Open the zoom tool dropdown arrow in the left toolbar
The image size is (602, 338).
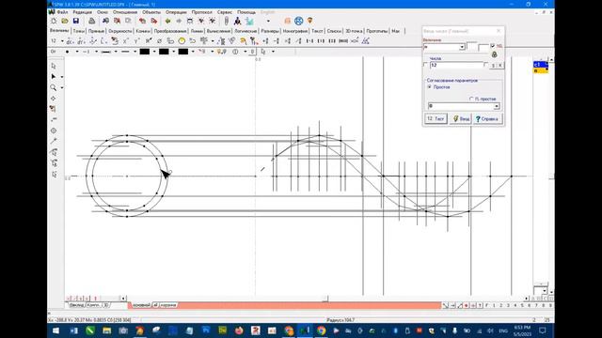pos(62,87)
